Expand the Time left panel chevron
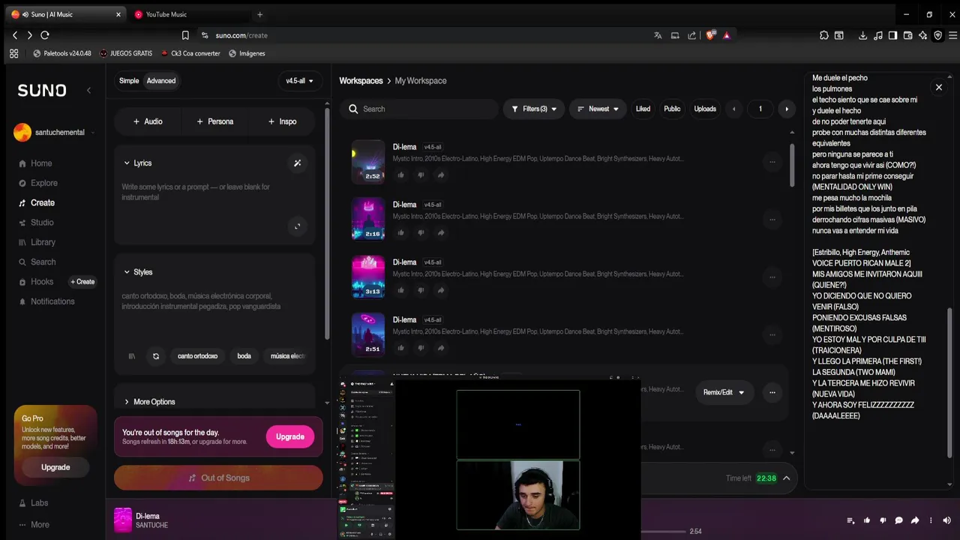 (787, 478)
